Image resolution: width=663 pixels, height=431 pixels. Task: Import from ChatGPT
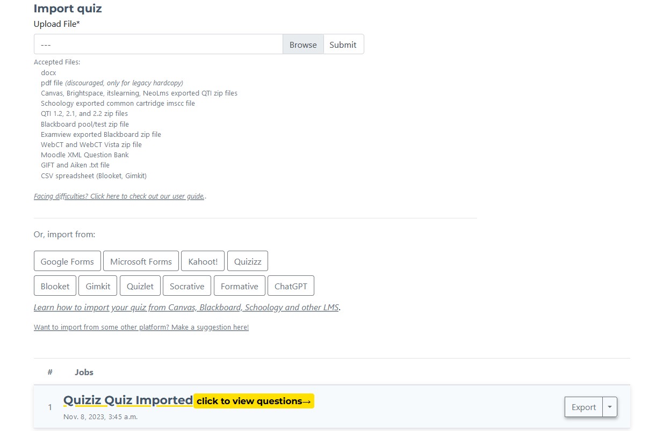[x=291, y=286]
